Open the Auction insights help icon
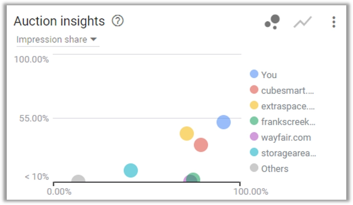 118,21
